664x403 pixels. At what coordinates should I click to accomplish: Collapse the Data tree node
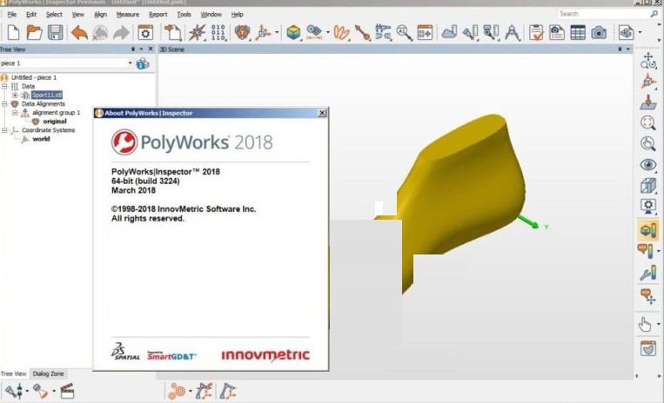[x=4, y=86]
